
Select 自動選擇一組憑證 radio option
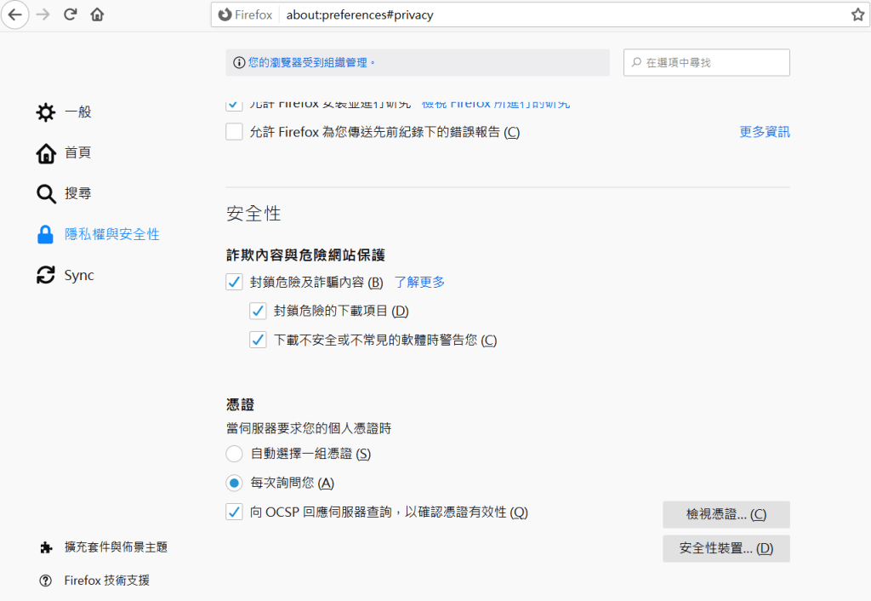tap(234, 454)
